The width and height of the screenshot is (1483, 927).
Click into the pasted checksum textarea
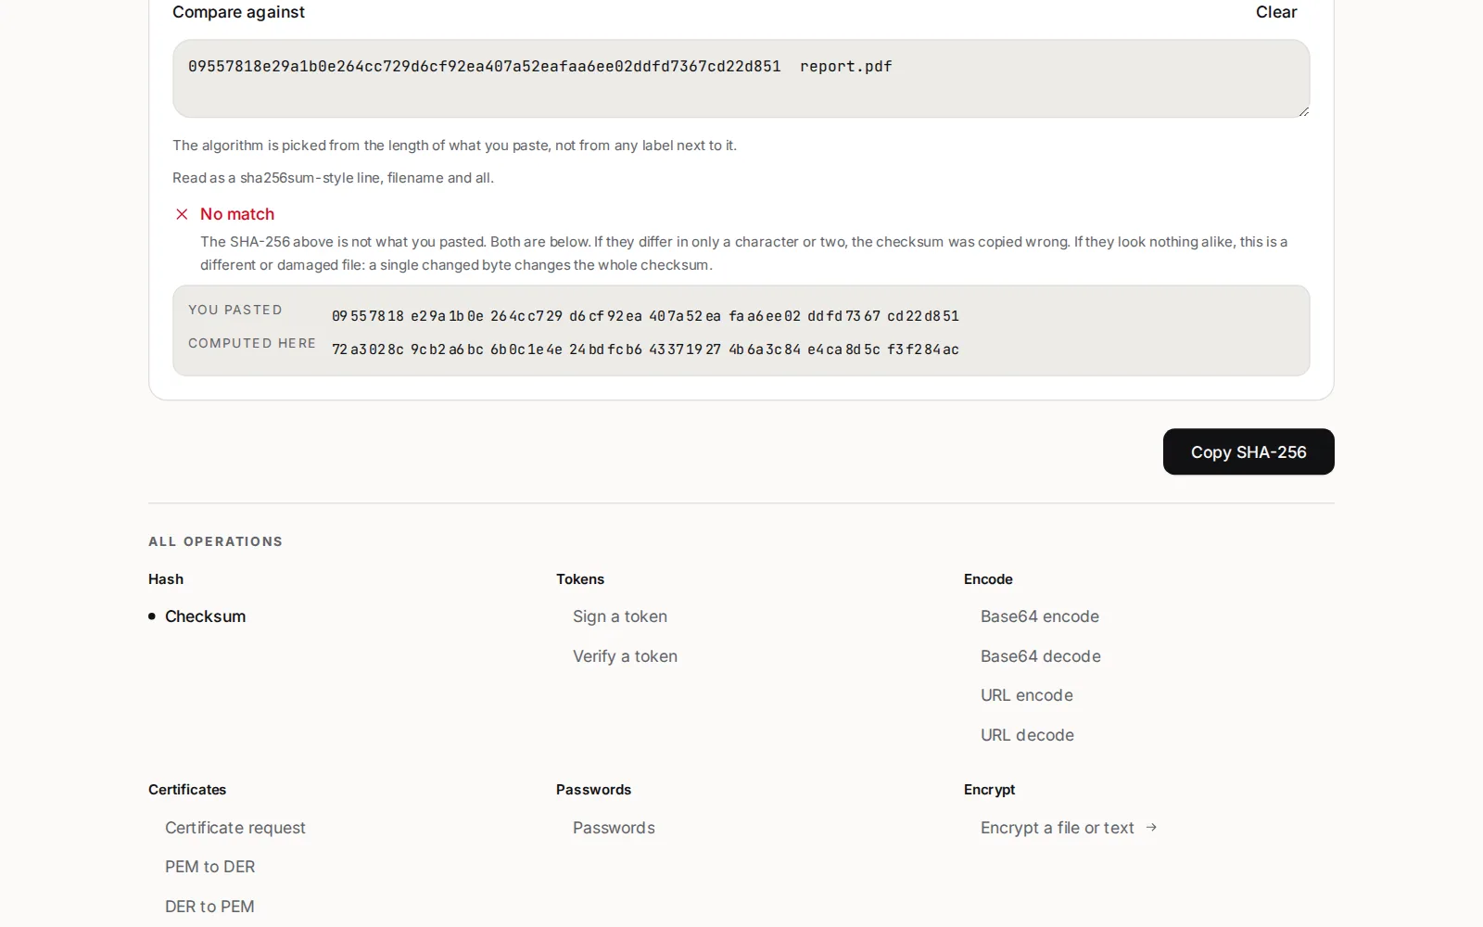click(741, 78)
